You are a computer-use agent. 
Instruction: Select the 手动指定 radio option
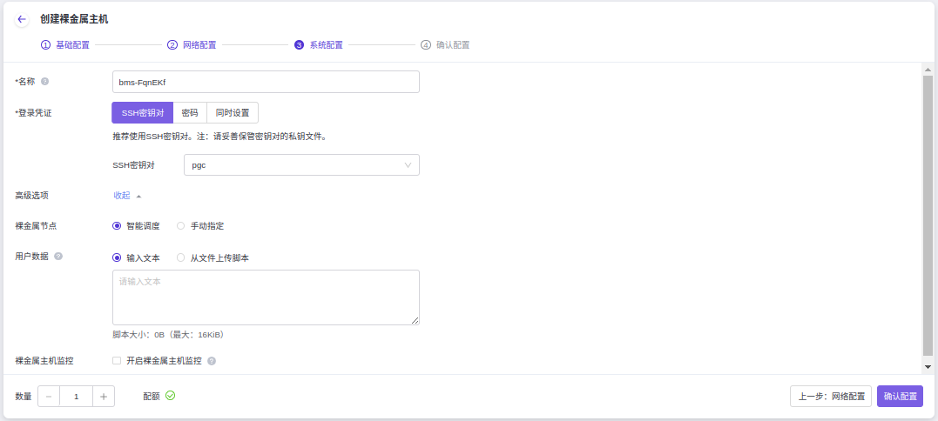click(x=181, y=226)
